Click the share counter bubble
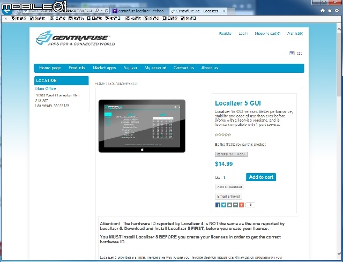This screenshot has width=343, height=262. coord(250,205)
